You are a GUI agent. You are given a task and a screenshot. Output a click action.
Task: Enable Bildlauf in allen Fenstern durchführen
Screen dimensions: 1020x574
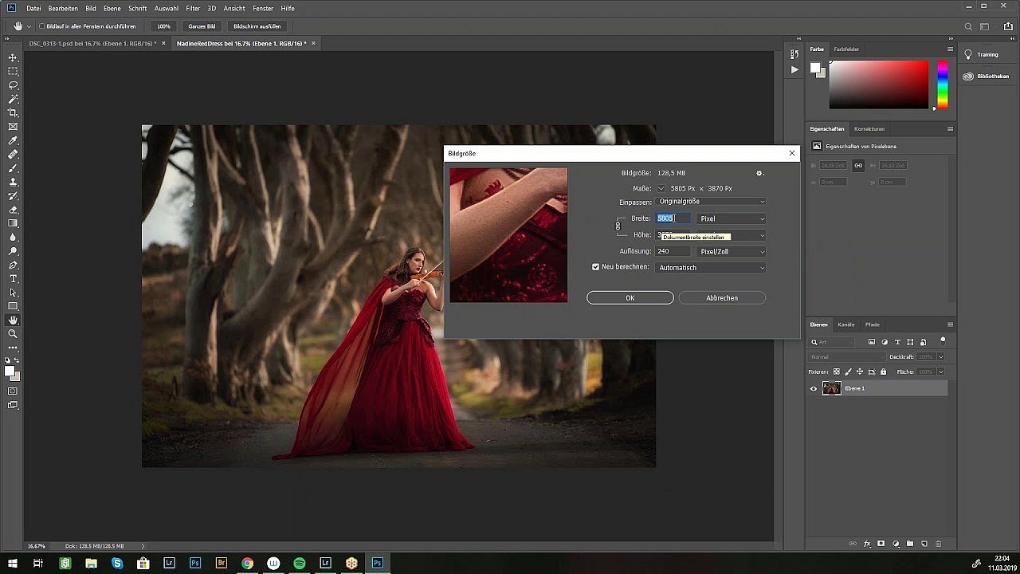(42, 26)
